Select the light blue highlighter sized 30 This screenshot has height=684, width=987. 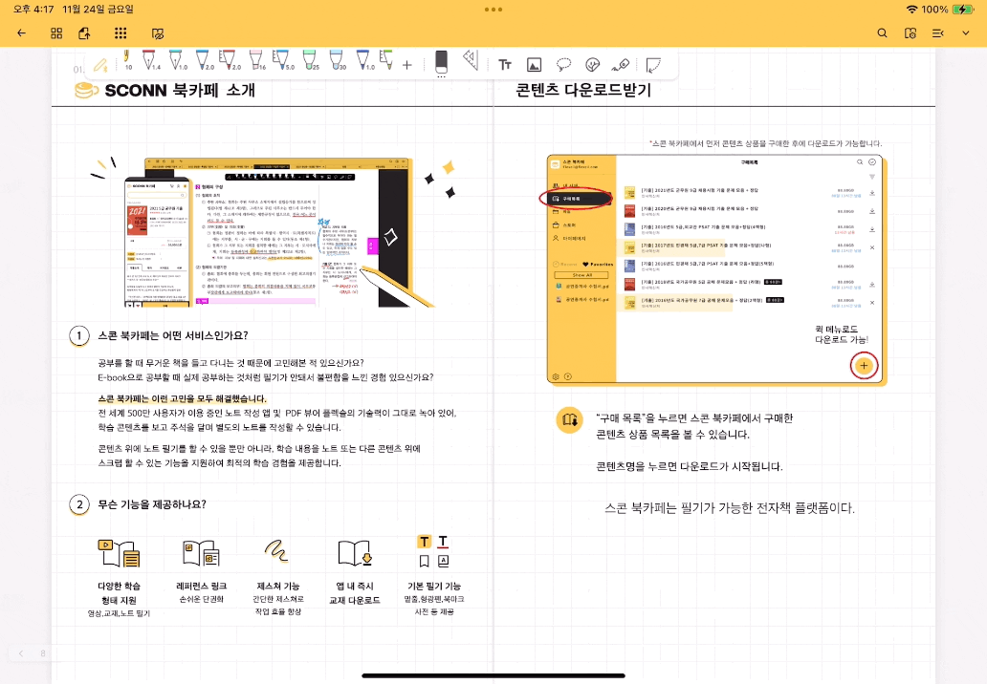pos(337,60)
